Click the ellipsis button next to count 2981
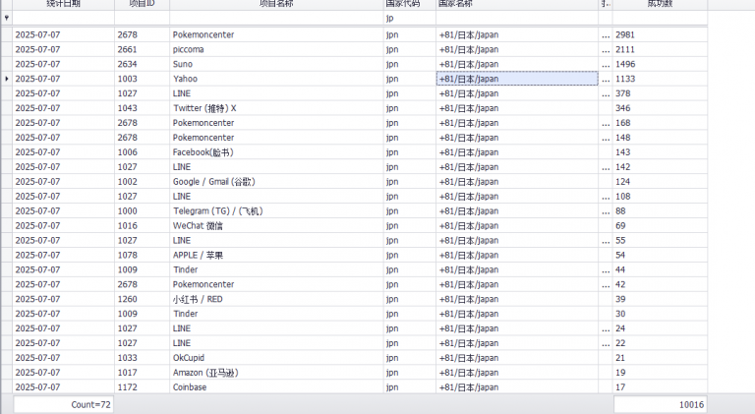This screenshot has height=414, width=755. 606,34
